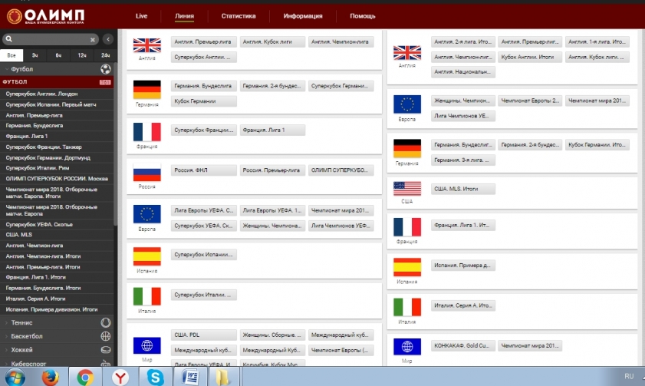The width and height of the screenshot is (645, 386).
Task: Expand the Теннис category
Action: pyautogui.click(x=21, y=322)
